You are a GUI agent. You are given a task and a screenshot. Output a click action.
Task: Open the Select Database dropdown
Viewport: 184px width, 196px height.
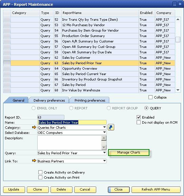tap(72, 132)
